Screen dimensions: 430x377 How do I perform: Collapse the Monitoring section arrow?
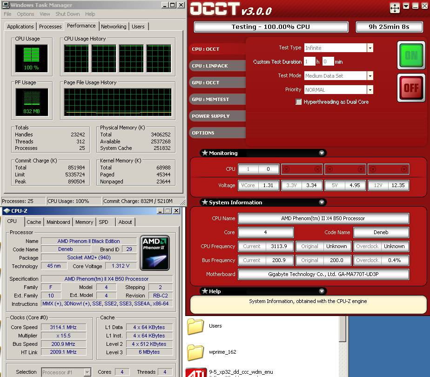pos(322,153)
